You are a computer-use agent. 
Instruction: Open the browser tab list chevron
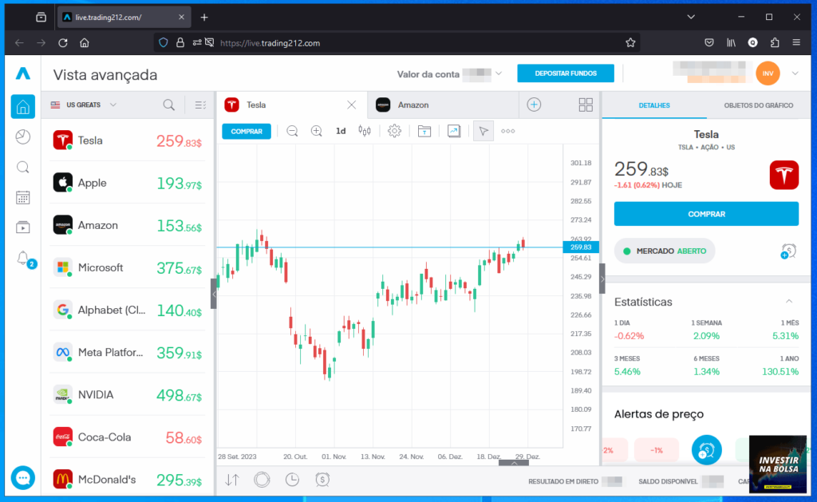pos(691,18)
